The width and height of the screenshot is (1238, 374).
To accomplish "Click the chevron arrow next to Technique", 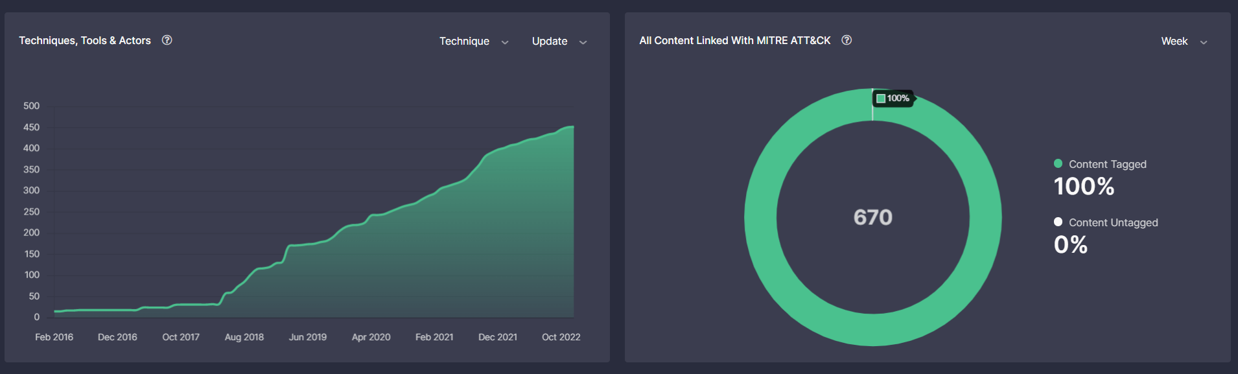I will click(x=505, y=42).
